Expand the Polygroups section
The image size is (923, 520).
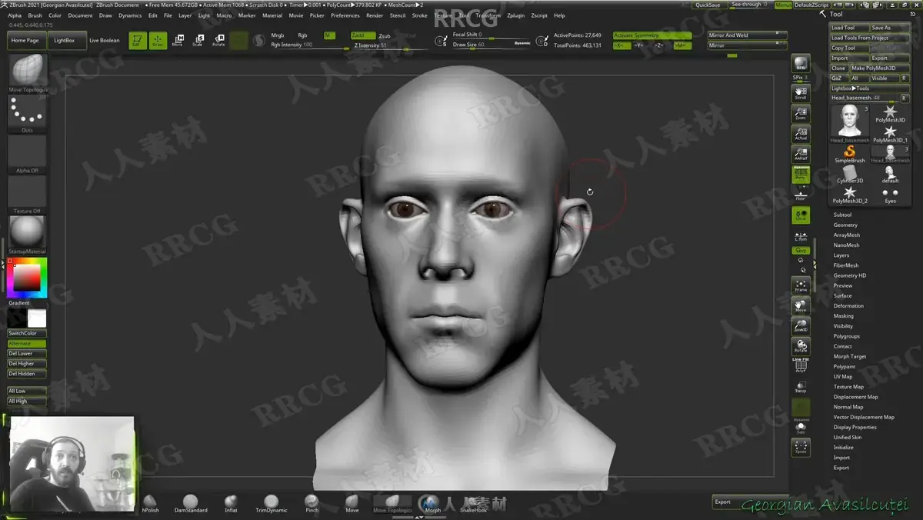pyautogui.click(x=847, y=336)
